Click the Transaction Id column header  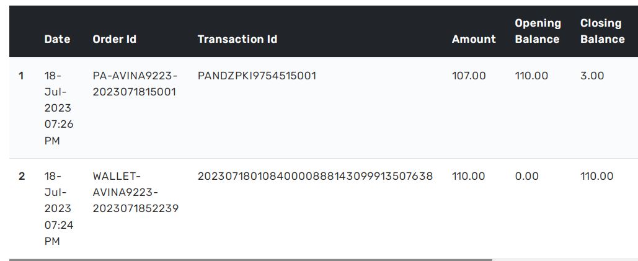[x=237, y=39]
